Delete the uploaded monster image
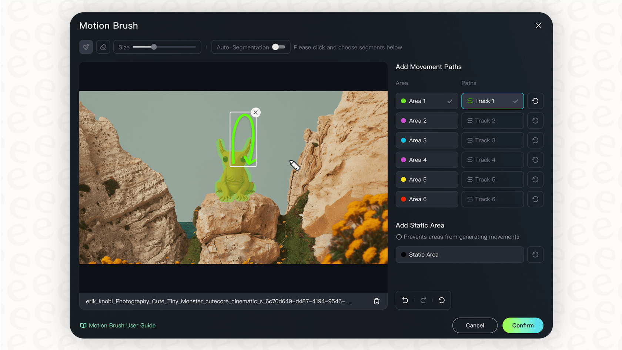Screen dimensions: 622x350 coord(377,301)
